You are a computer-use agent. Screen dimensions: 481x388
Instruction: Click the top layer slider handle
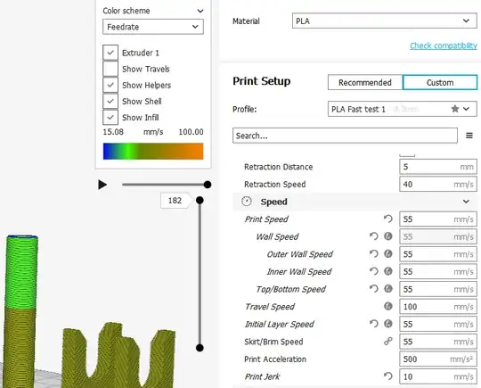click(200, 201)
